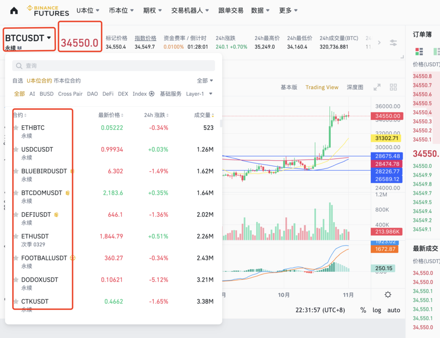
Task: Favorite the CTKUSDT contract star
Action: 16,301
